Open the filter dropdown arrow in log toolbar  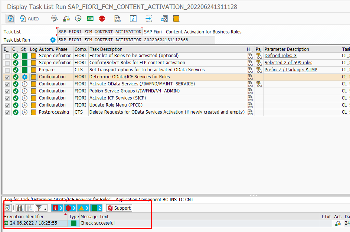pos(45,209)
